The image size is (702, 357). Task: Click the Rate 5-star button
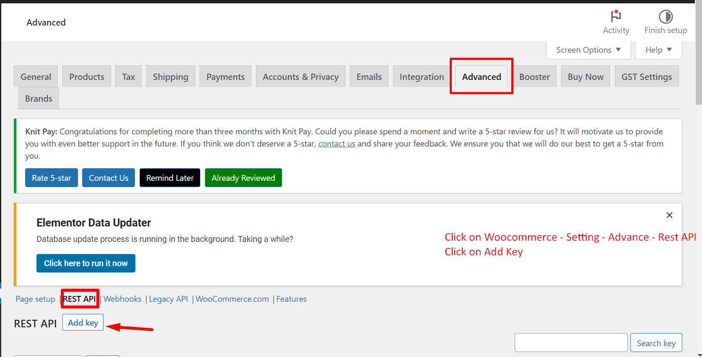coord(52,178)
